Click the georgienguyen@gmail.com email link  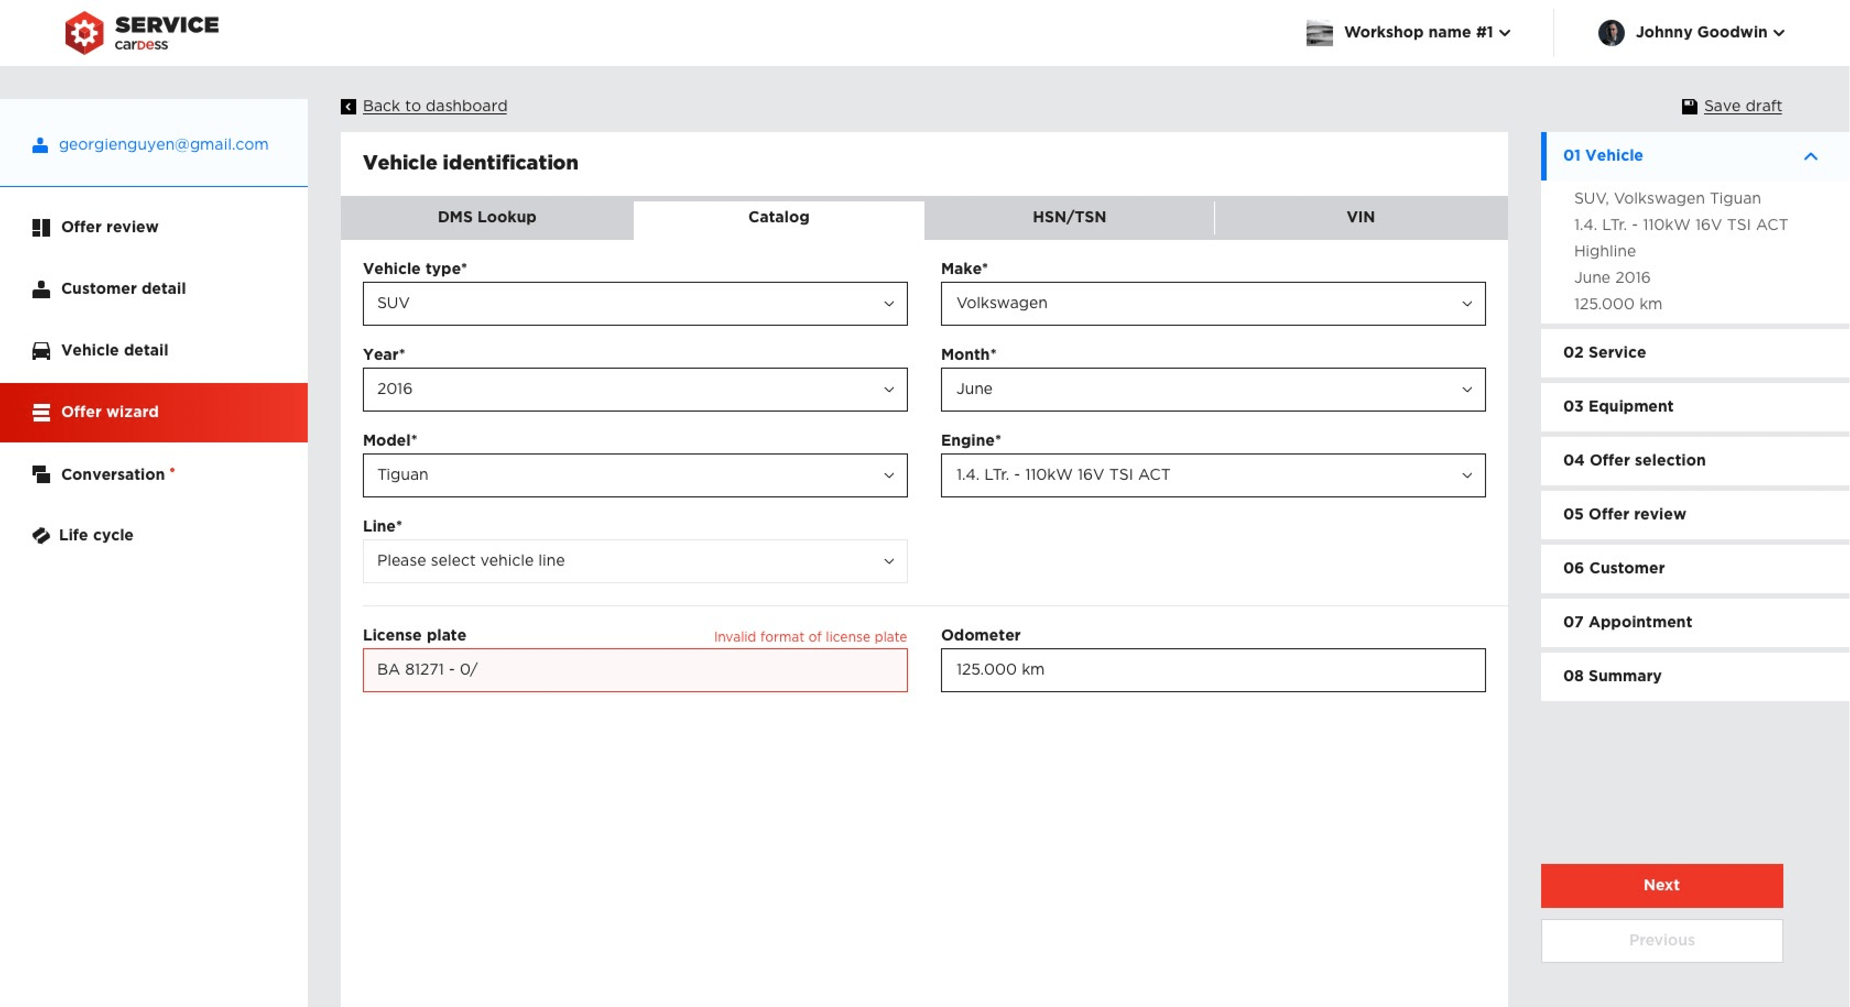(164, 144)
